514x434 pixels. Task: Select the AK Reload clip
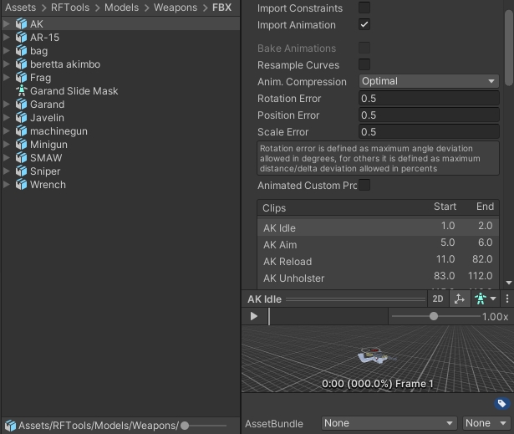(x=379, y=261)
